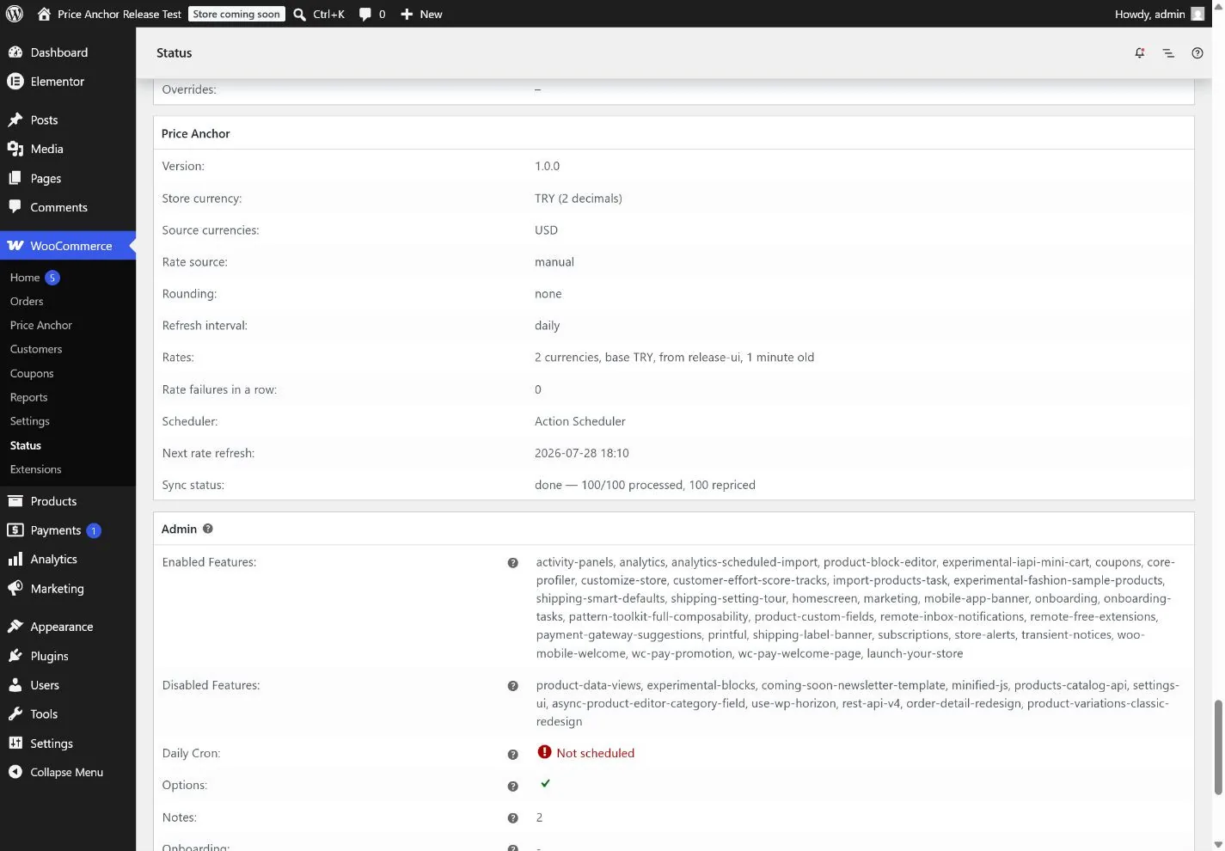Screen dimensions: 1225x851
Task: Click the Price Anchor Release Test site name
Action: tap(119, 15)
